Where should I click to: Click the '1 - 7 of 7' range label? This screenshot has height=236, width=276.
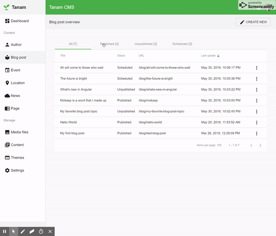click(234, 145)
